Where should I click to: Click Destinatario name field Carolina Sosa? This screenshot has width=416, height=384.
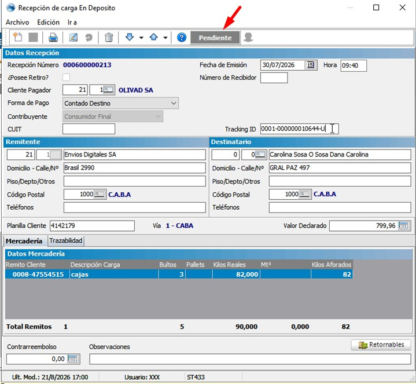pos(340,155)
